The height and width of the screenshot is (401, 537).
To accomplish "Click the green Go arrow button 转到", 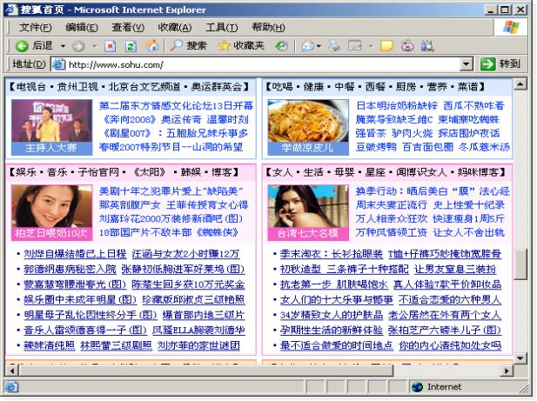I will 500,64.
